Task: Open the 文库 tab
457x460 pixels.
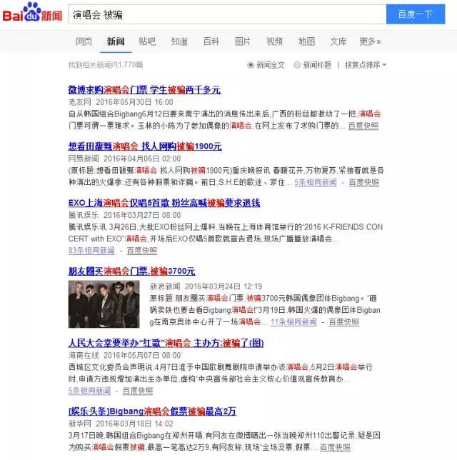Action: click(x=338, y=41)
